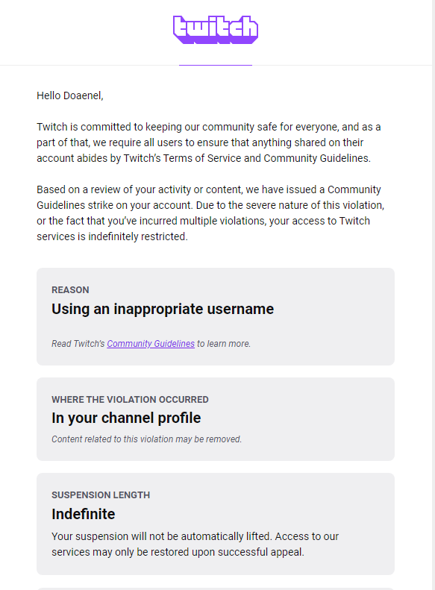Click the purple Twitch logo

tap(216, 30)
